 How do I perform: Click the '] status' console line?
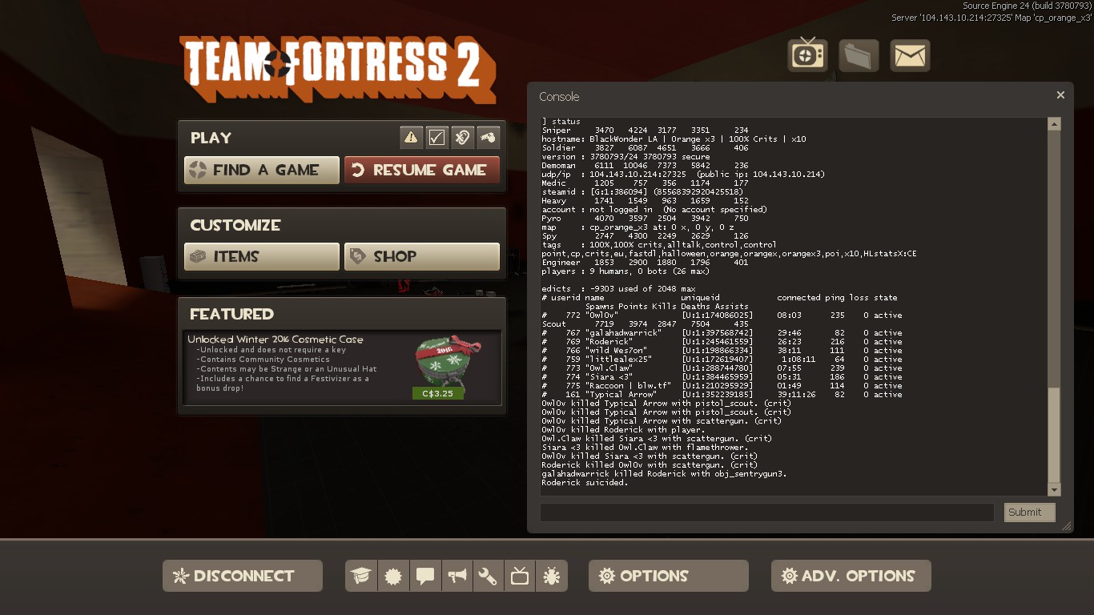pyautogui.click(x=561, y=121)
